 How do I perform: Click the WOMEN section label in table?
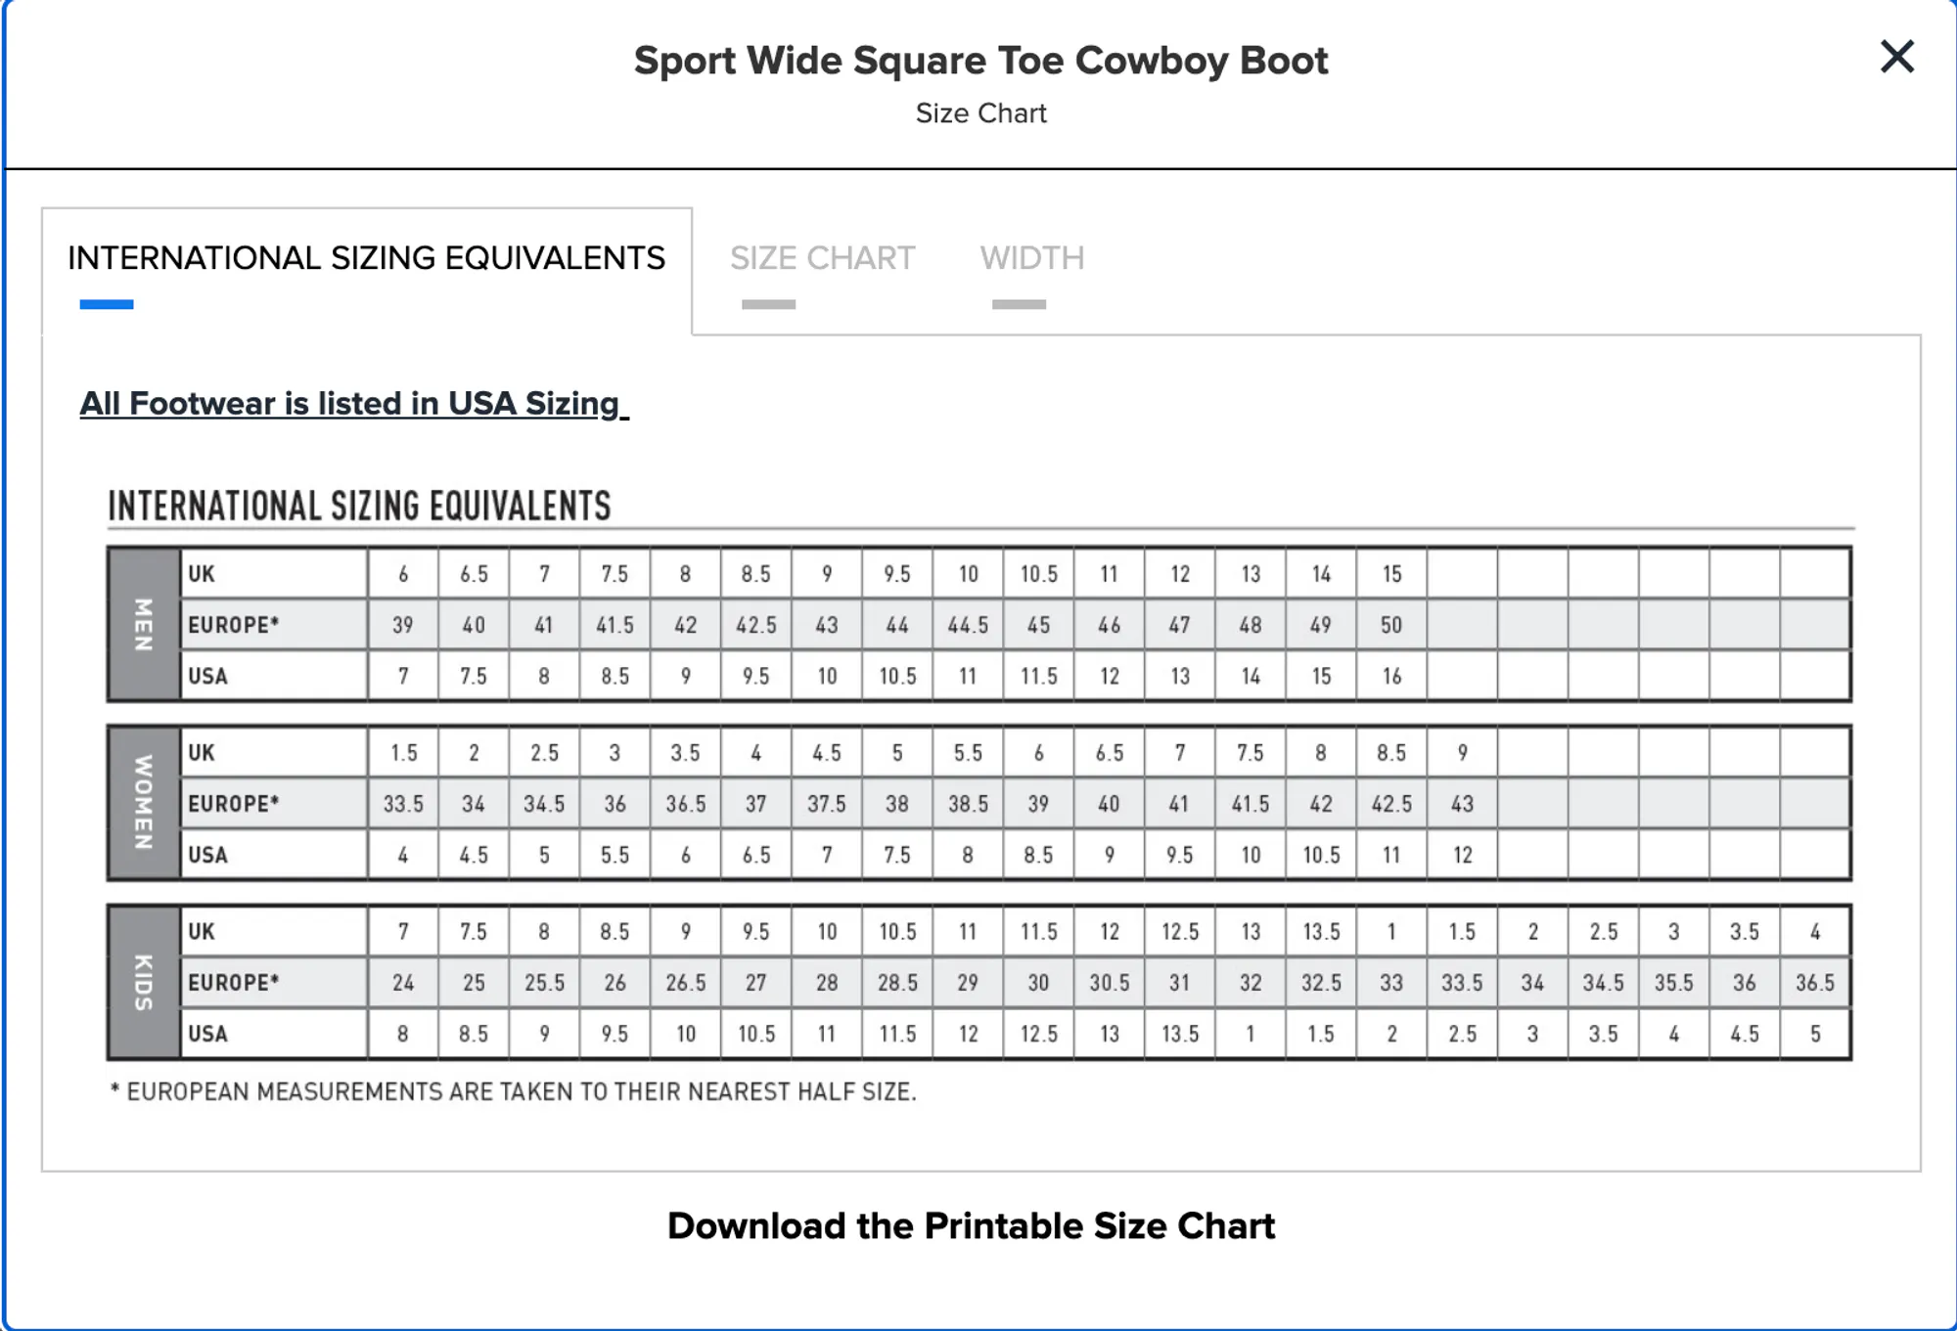[144, 803]
